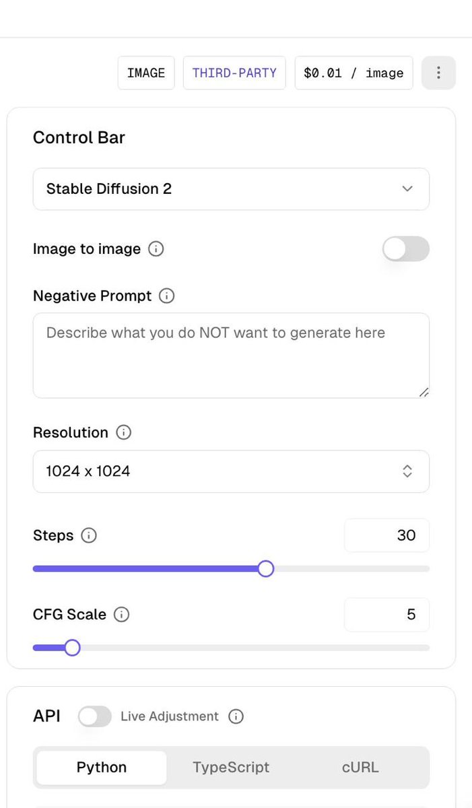This screenshot has height=808, width=472.
Task: Click the CFG Scale slider handle
Action: [72, 648]
